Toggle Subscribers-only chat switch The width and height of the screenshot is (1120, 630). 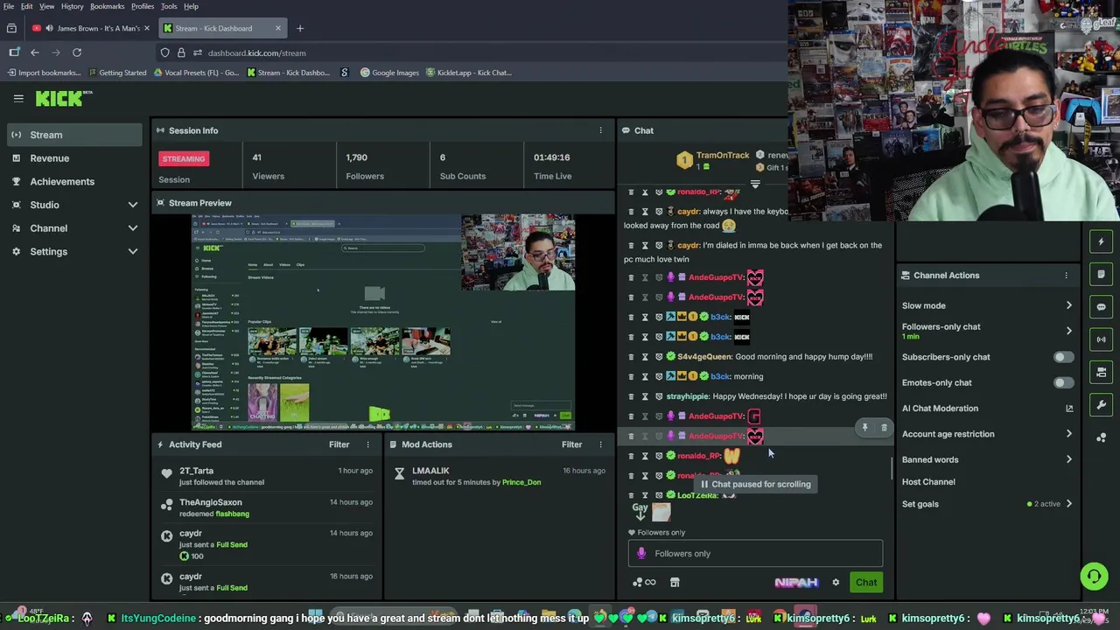point(1063,357)
